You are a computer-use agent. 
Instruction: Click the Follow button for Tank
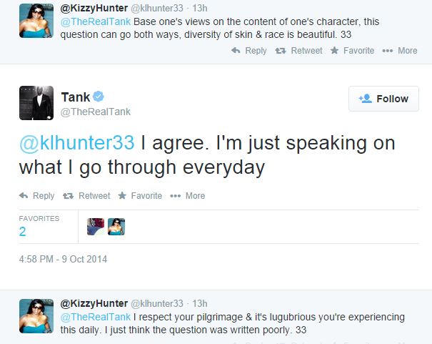point(383,99)
